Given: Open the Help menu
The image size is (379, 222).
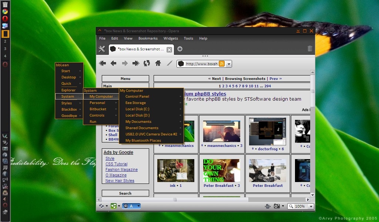Looking at the screenshot, I should 203,38.
